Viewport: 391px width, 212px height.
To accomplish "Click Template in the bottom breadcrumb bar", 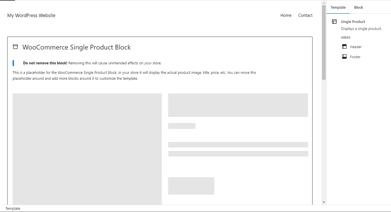I will coord(13,209).
